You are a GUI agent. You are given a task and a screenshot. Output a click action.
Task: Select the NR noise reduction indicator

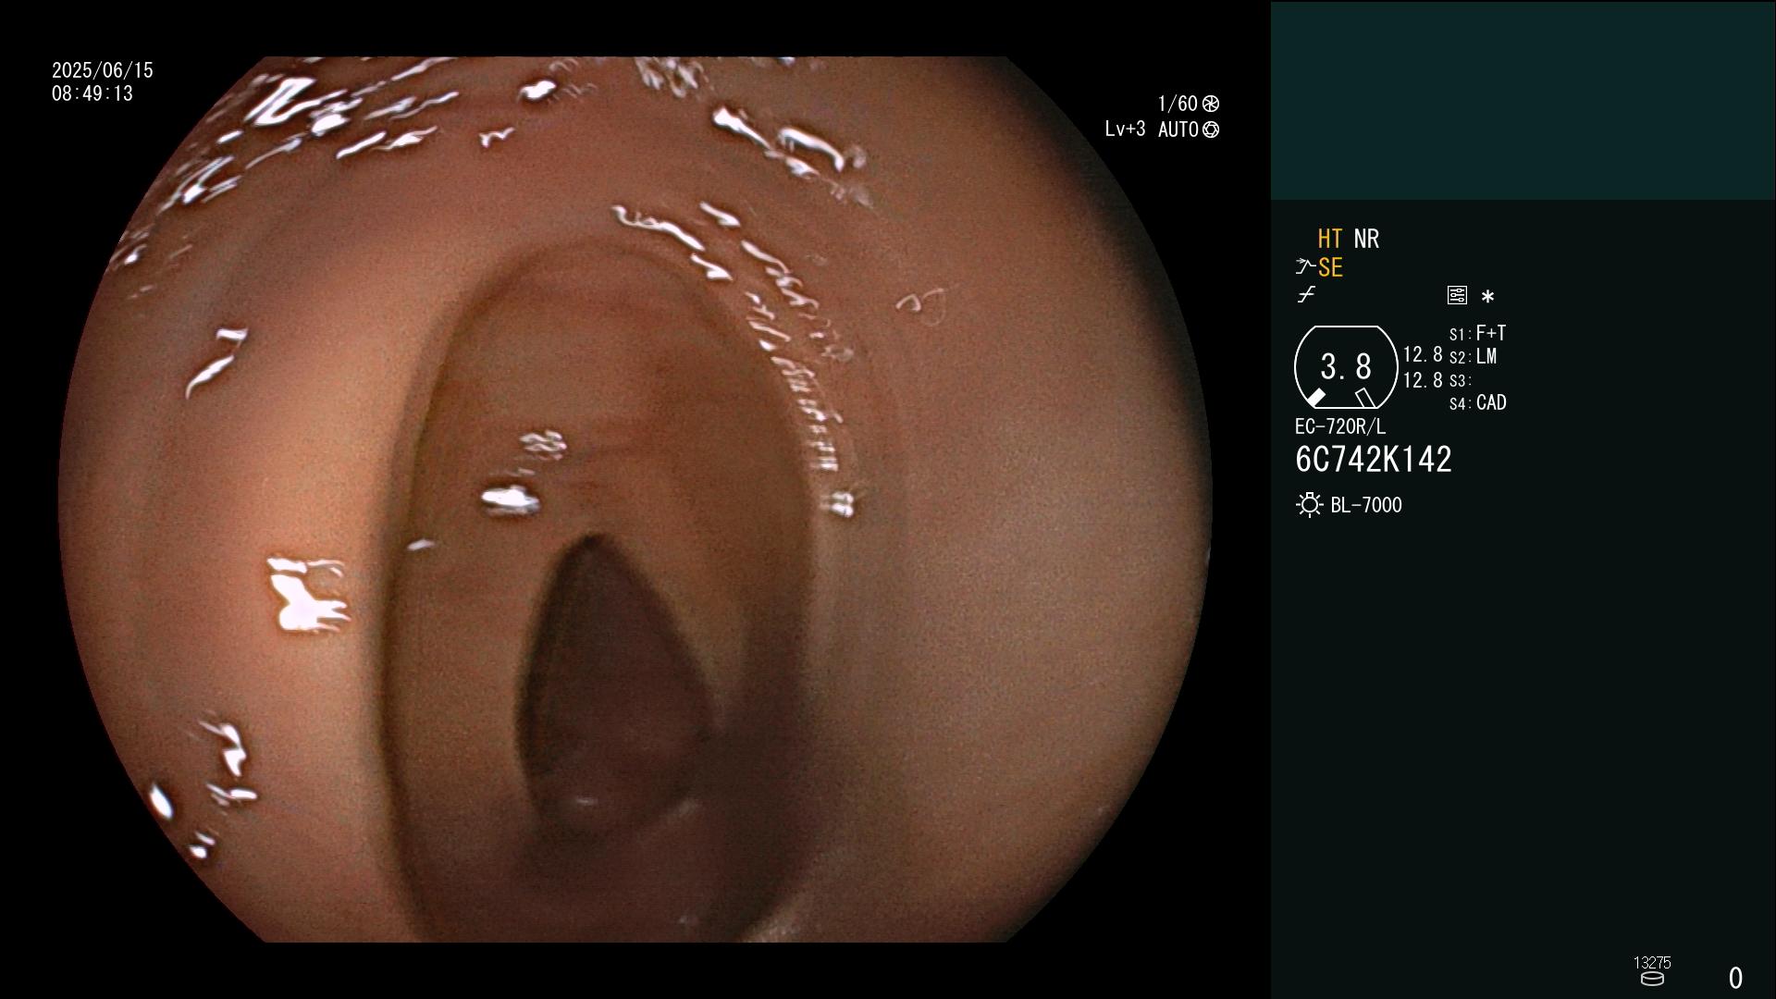[1366, 239]
